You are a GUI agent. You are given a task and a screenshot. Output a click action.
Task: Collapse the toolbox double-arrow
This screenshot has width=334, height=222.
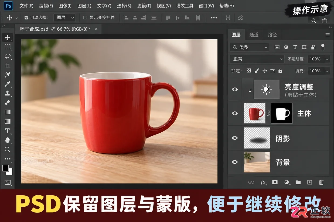(4, 26)
